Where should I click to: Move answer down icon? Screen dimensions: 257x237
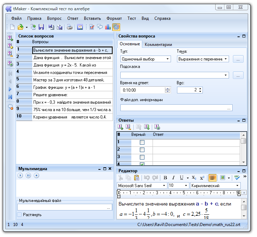coord(147,127)
